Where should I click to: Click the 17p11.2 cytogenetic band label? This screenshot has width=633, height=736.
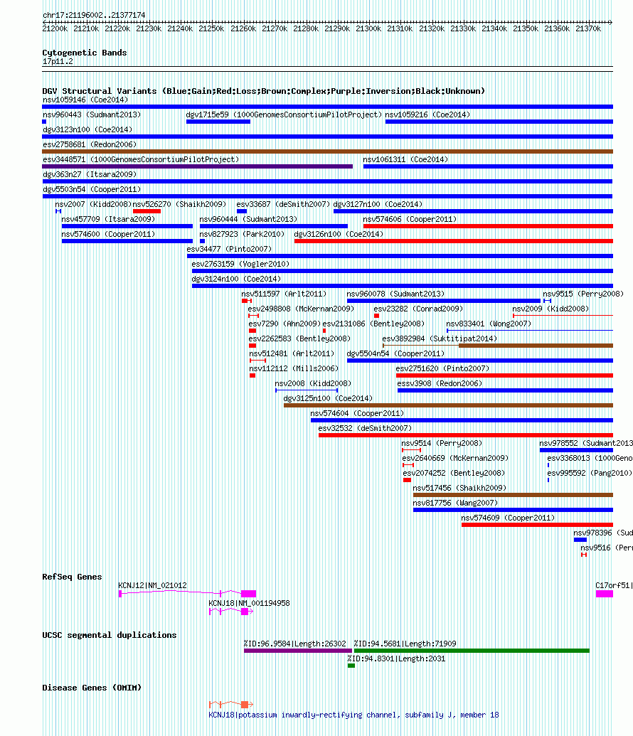pyautogui.click(x=58, y=62)
